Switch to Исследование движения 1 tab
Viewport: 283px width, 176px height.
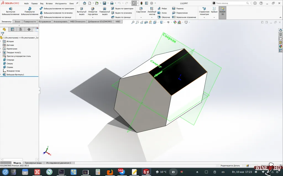click(x=59, y=163)
